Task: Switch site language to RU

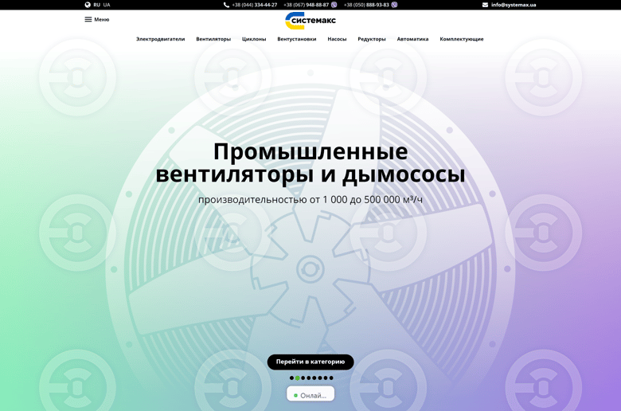Action: coord(96,5)
